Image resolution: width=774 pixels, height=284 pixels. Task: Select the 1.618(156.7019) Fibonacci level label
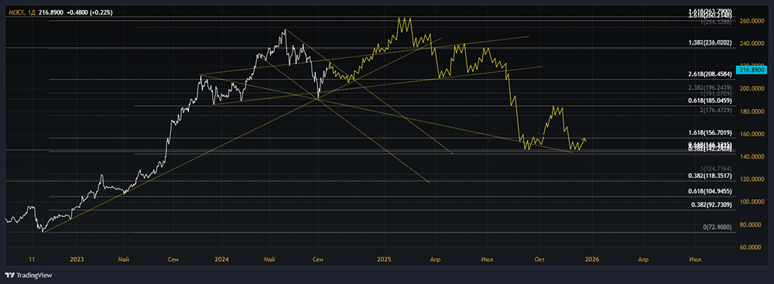click(710, 133)
